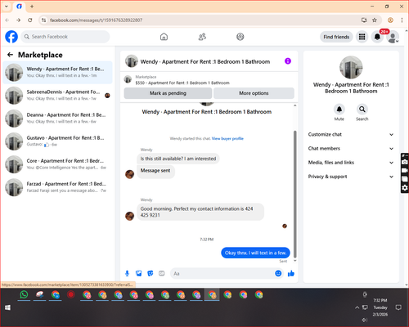Expand the Customize chat section
Screen dimensions: 409x327
pyautogui.click(x=351, y=134)
